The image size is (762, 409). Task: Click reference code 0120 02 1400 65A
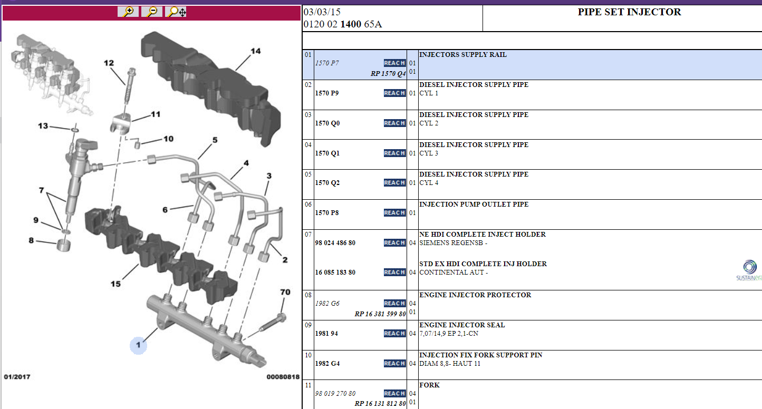pyautogui.click(x=342, y=24)
